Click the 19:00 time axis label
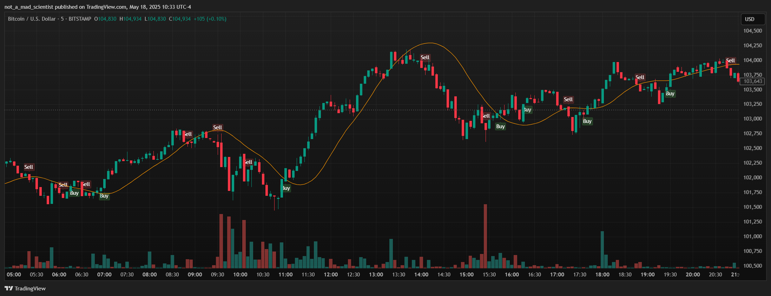Image resolution: width=771 pixels, height=296 pixels. pyautogui.click(x=648, y=275)
